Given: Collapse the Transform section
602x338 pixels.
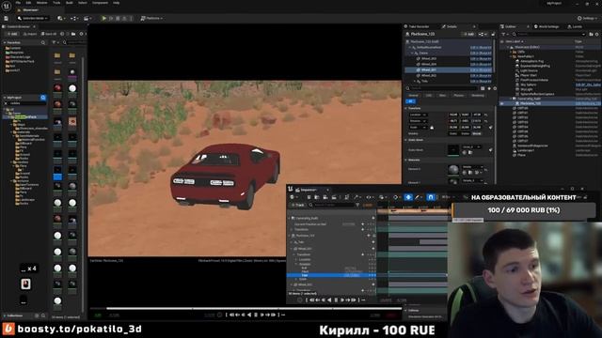Looking at the screenshot, I should (x=406, y=109).
